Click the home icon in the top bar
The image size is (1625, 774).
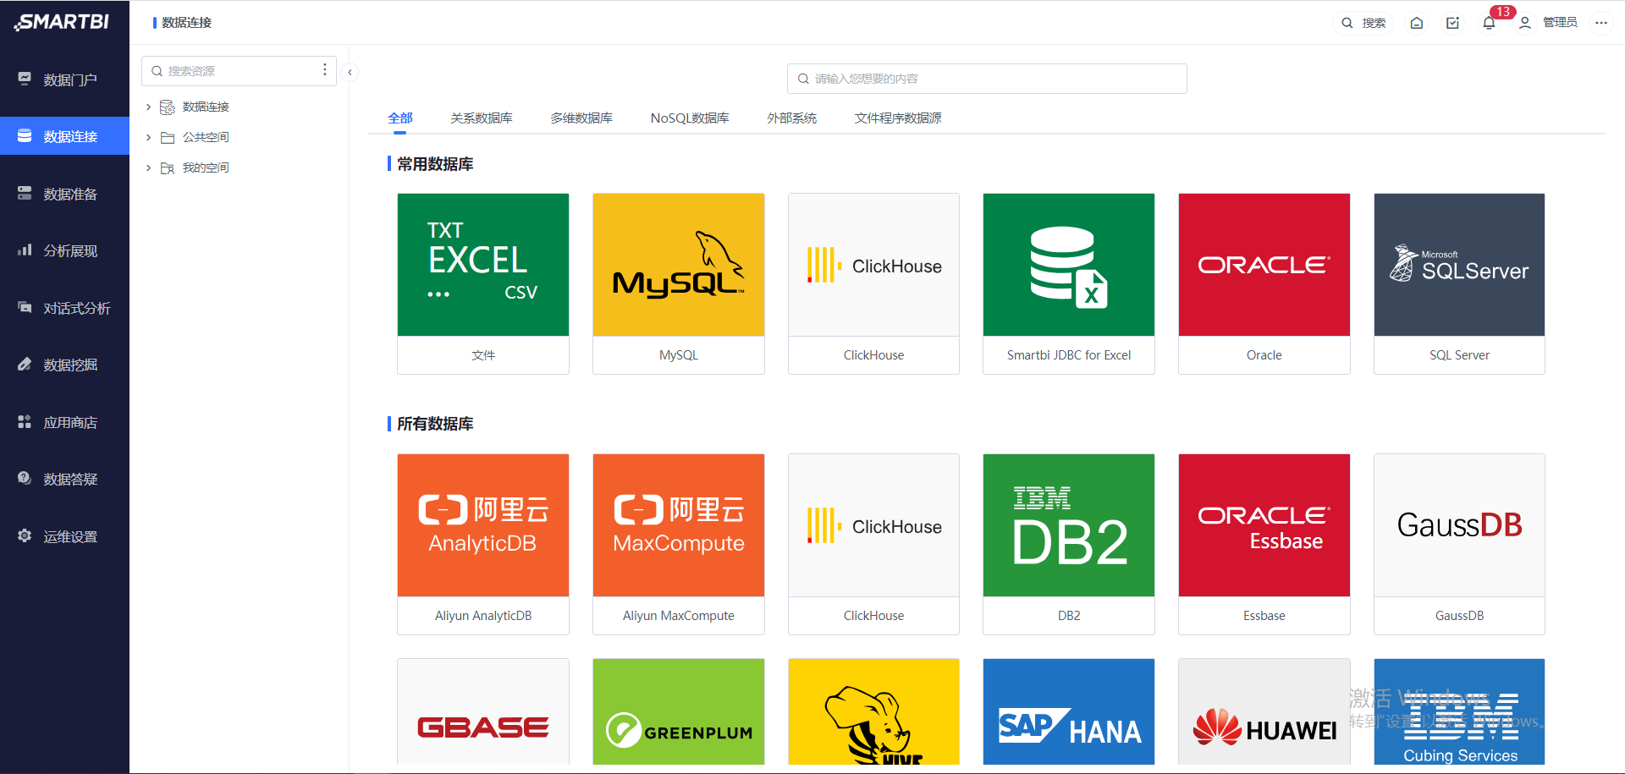(1417, 23)
